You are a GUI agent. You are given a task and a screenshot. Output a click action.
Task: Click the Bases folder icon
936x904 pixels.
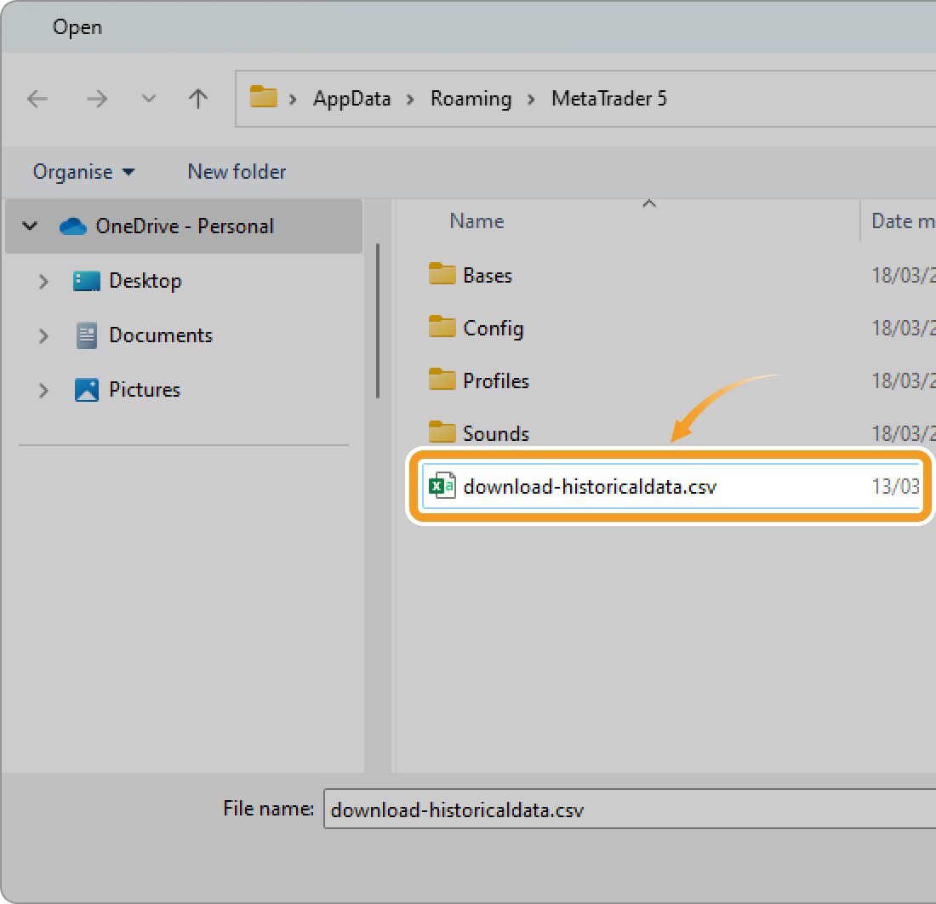pos(442,273)
